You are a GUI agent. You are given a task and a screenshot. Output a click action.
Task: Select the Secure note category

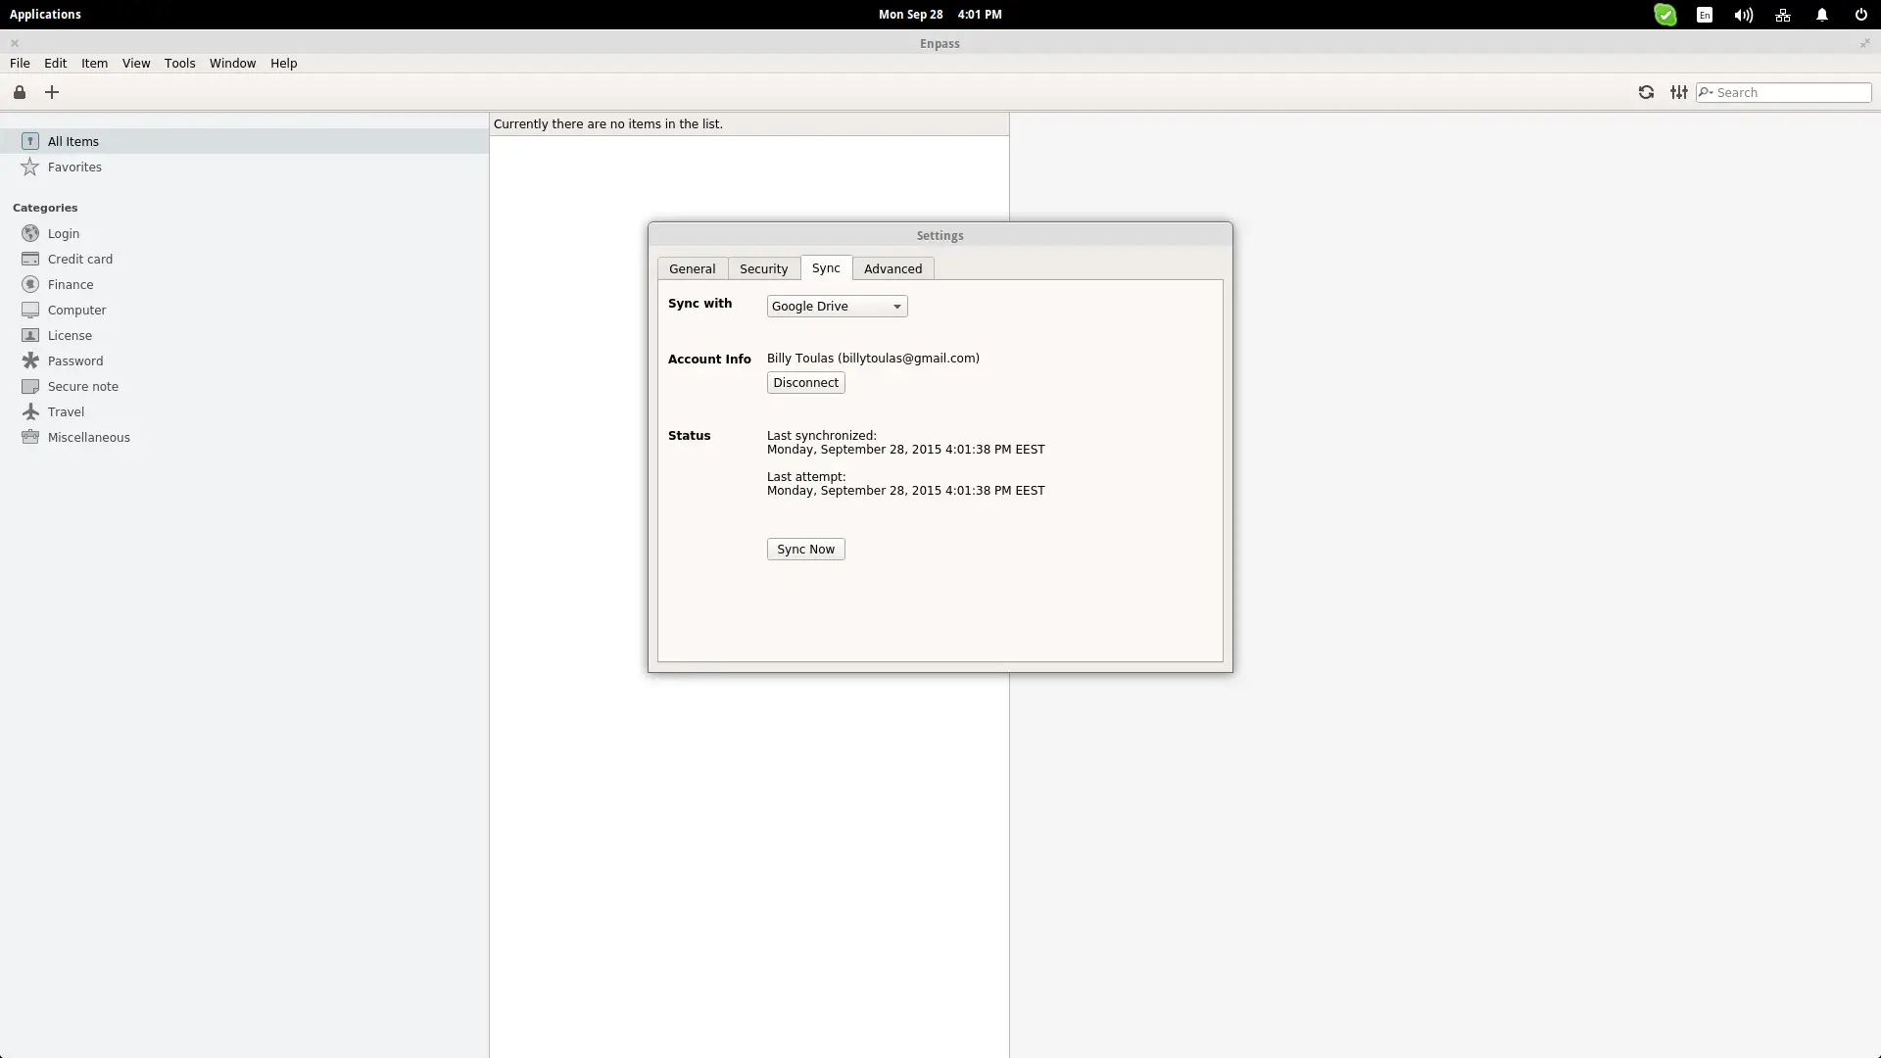point(245,386)
